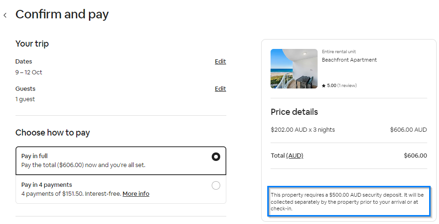Click the Choose how to pay heading
The width and height of the screenshot is (439, 224).
[x=53, y=133]
